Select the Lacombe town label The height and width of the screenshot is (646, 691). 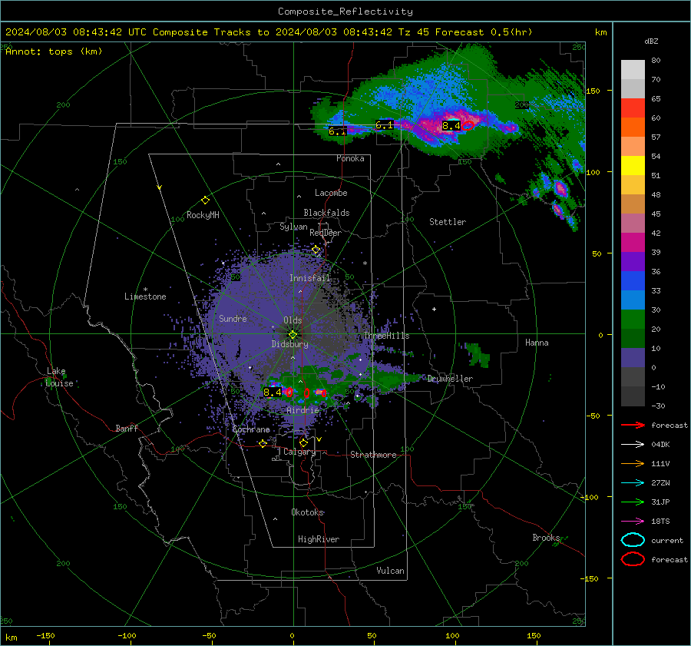pos(331,193)
